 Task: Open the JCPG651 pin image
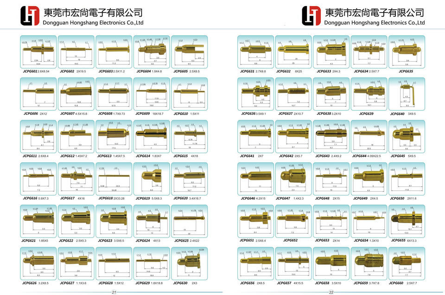pyautogui.click(x=256, y=221)
